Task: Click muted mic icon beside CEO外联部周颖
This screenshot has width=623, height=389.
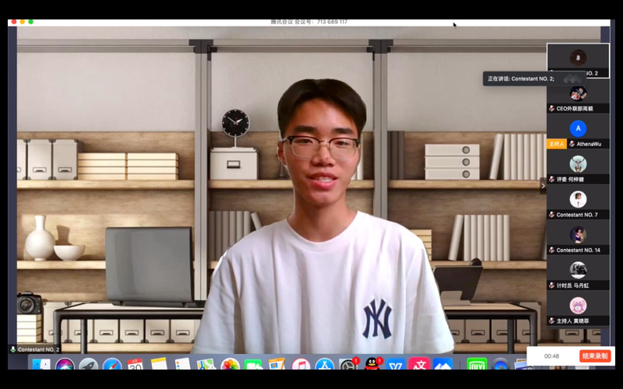Action: pos(551,108)
